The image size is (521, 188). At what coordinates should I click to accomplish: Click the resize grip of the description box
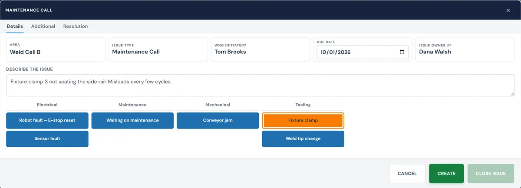(x=512, y=94)
